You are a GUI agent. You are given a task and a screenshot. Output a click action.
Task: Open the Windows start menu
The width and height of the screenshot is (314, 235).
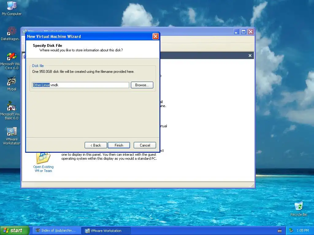coord(14,231)
